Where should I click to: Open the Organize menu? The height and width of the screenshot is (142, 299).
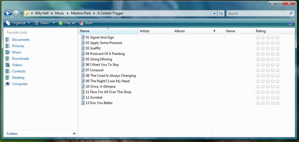click(18, 23)
